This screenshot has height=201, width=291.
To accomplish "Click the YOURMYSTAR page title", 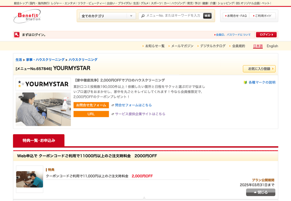I will (x=72, y=68).
